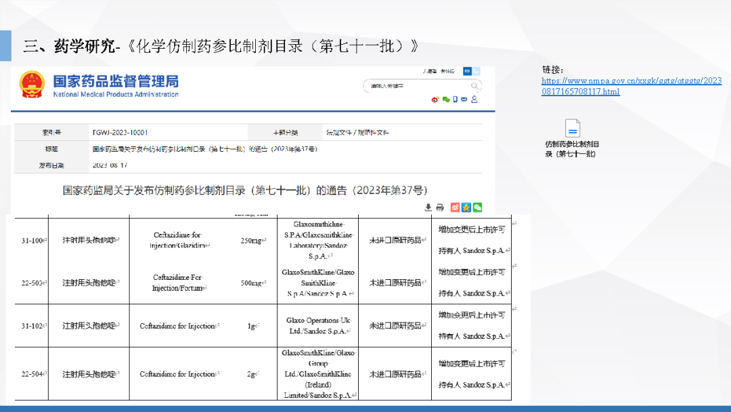This screenshot has width=731, height=412.
Task: Click the mobile phone icon in header
Action: pyautogui.click(x=456, y=100)
